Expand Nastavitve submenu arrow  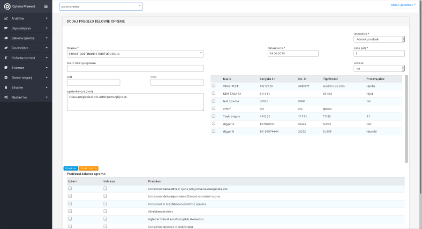click(46, 97)
